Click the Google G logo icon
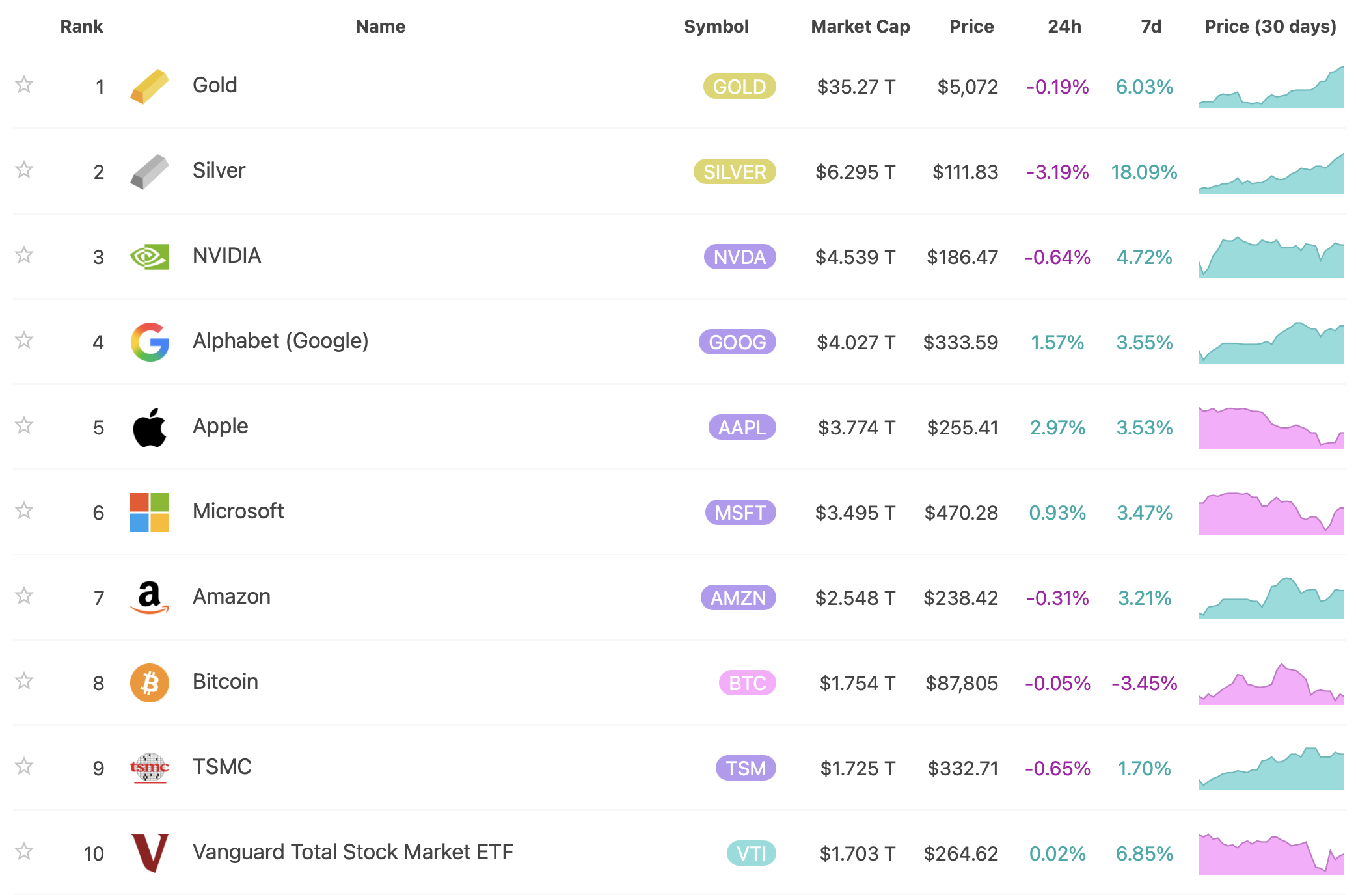 (150, 342)
